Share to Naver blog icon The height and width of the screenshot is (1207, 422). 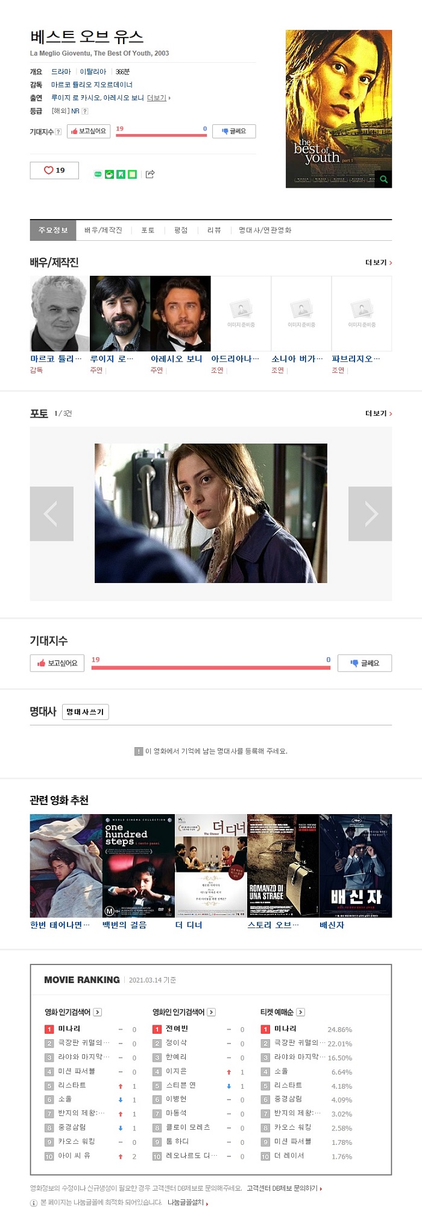pos(98,174)
